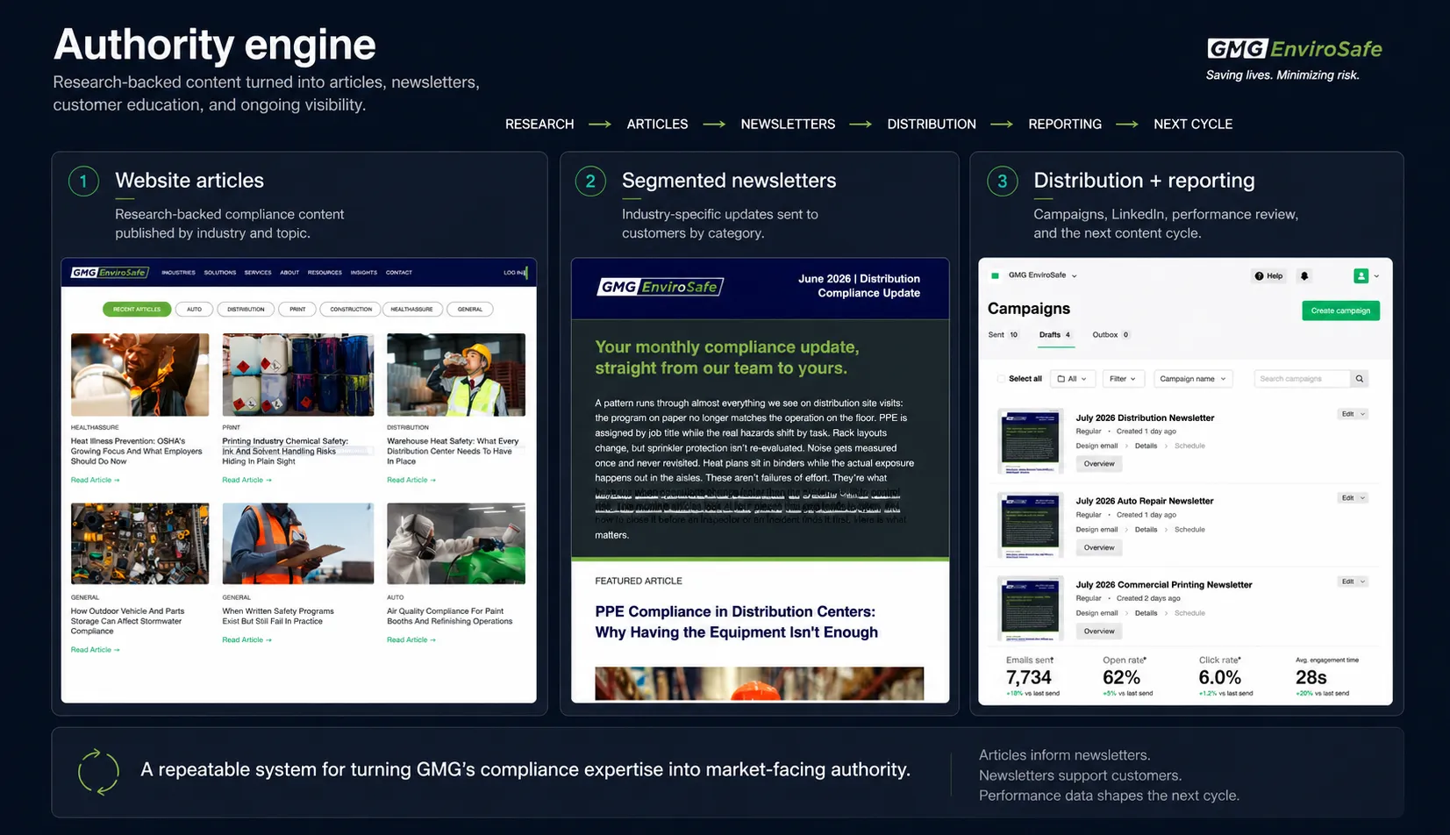Click Details step of Auto Repair Newsletter
Screen dimensions: 1450x835
pos(1146,530)
